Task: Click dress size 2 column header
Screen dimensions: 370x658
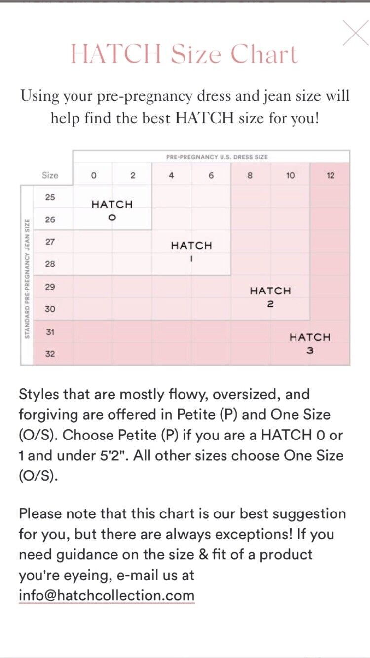Action: coord(133,175)
